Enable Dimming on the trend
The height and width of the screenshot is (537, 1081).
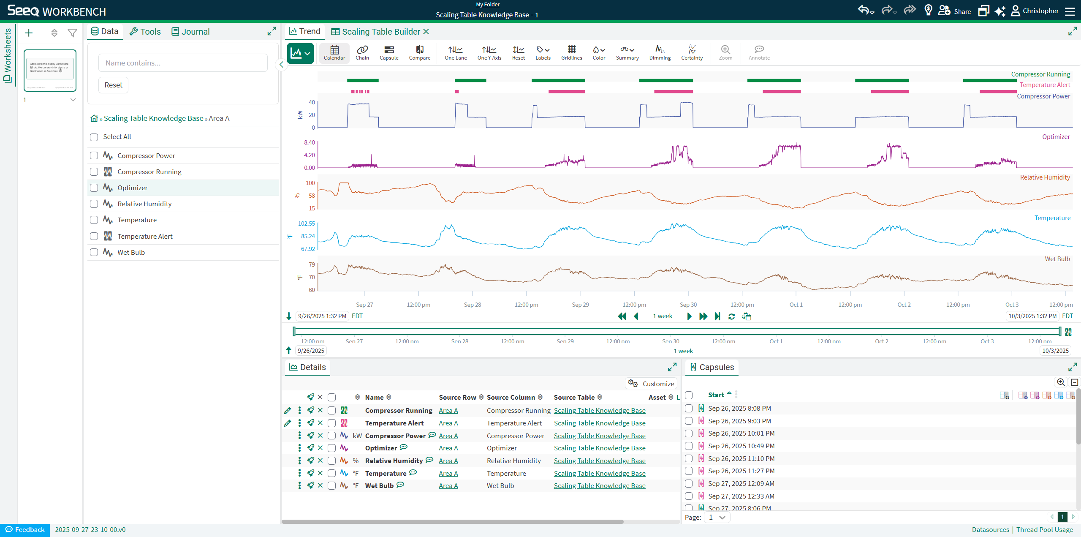[x=660, y=53]
